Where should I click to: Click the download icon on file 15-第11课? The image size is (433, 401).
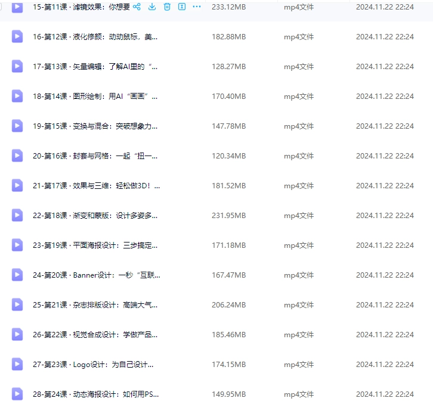(x=152, y=7)
